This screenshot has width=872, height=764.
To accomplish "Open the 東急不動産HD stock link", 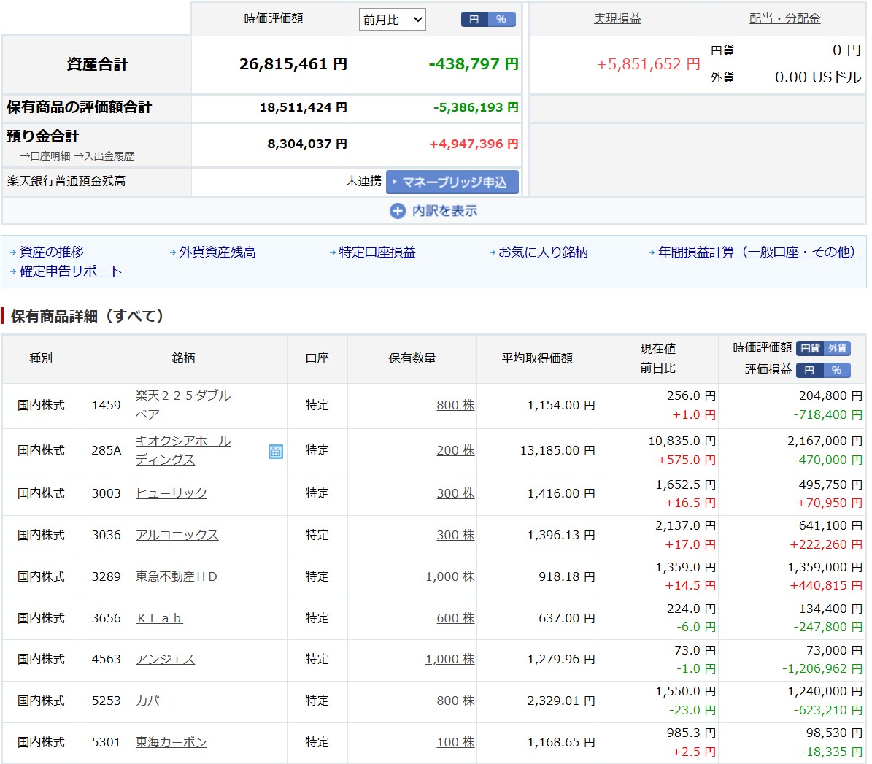I will [177, 576].
